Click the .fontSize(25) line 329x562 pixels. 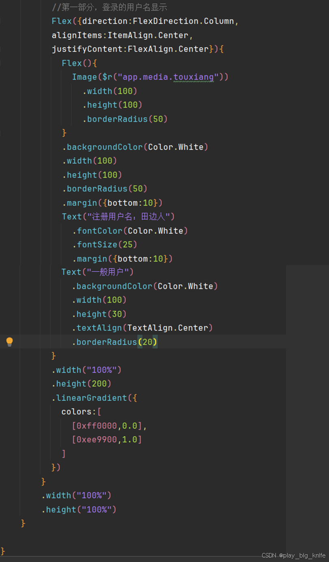pyautogui.click(x=105, y=244)
